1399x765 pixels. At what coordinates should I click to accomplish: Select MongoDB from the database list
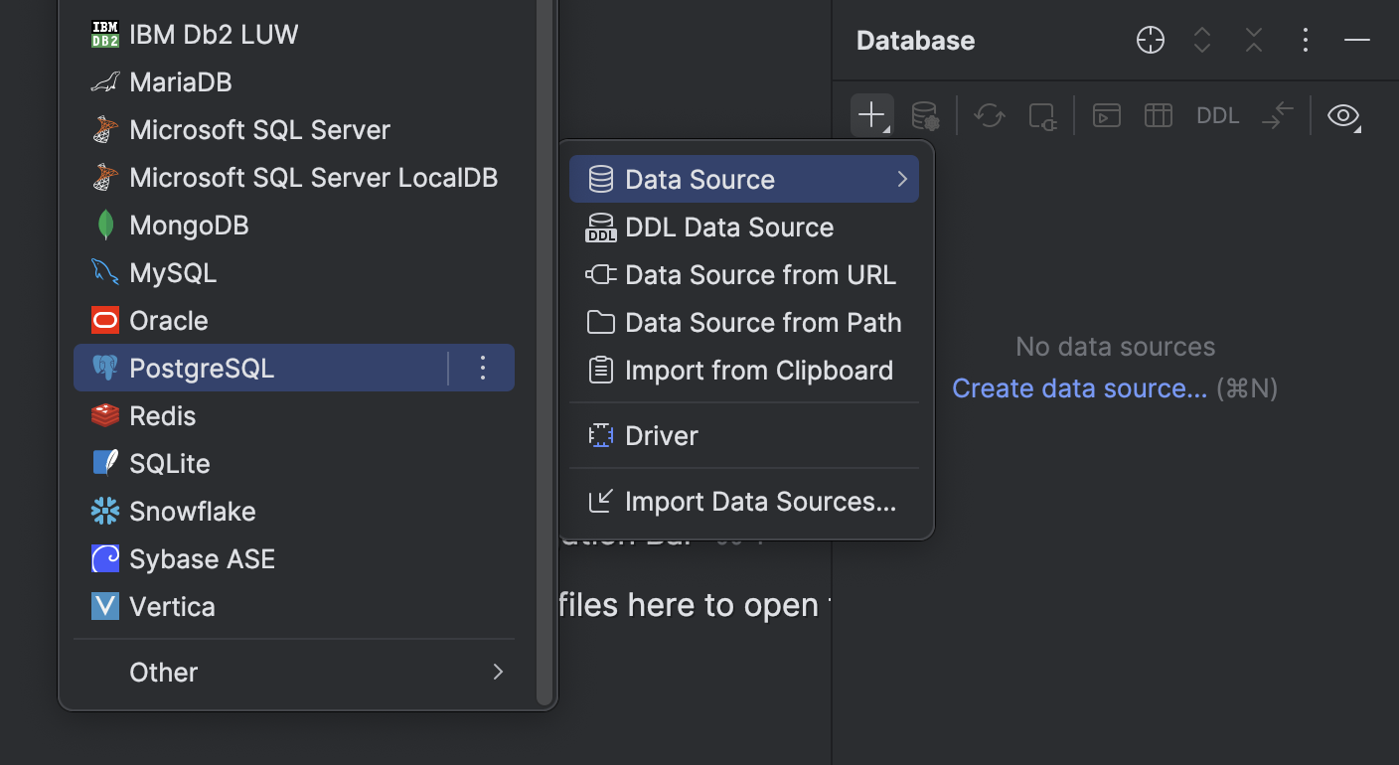coord(189,225)
